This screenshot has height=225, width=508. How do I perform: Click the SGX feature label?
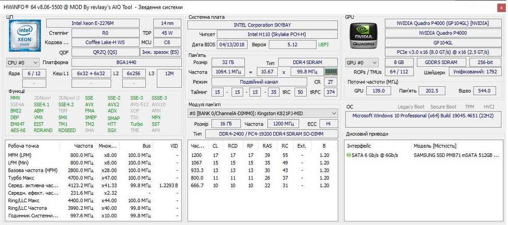click(112, 131)
